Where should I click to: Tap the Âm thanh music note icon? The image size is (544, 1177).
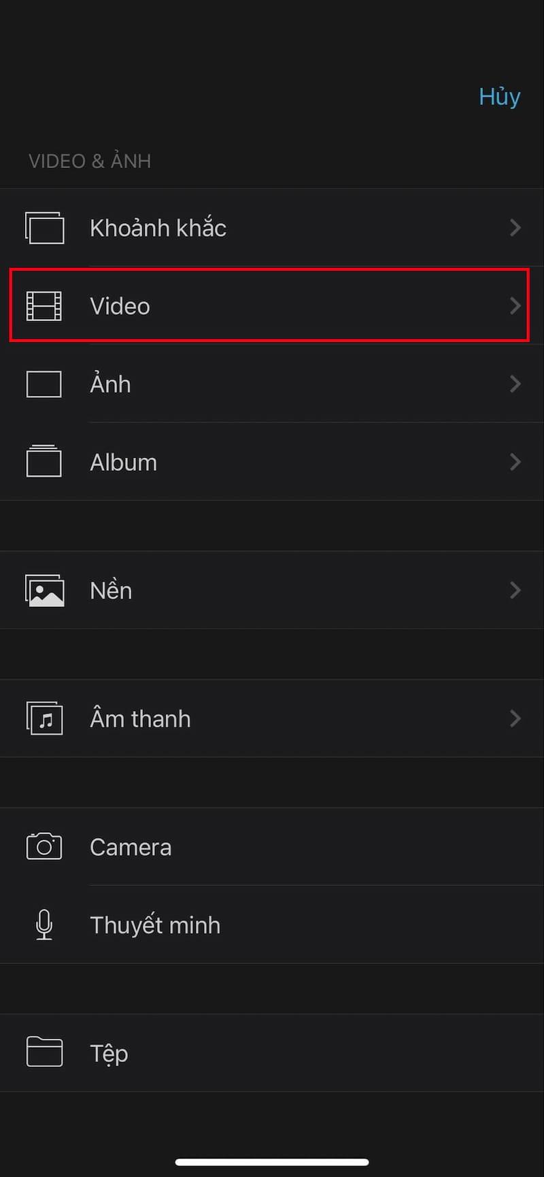pyautogui.click(x=44, y=718)
